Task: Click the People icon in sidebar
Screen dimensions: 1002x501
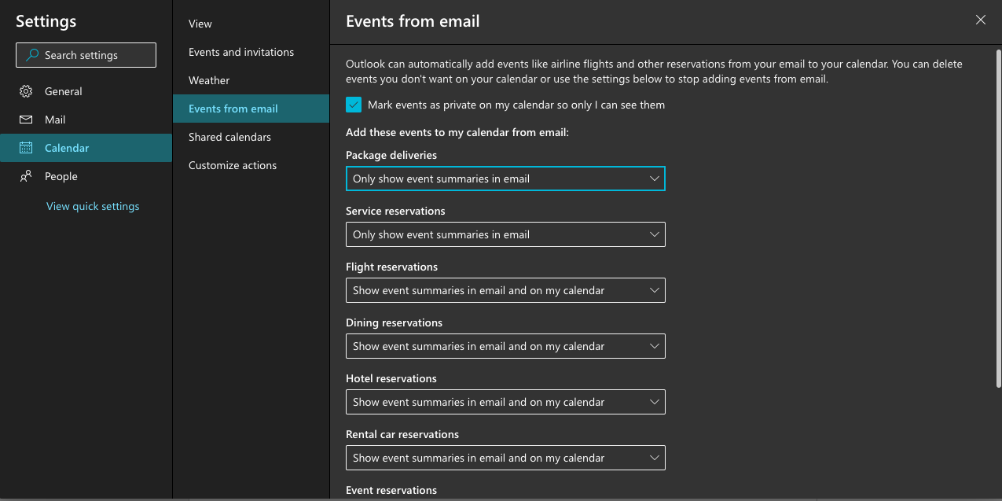Action: coord(26,176)
